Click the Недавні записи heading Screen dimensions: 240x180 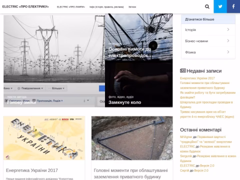201,71
